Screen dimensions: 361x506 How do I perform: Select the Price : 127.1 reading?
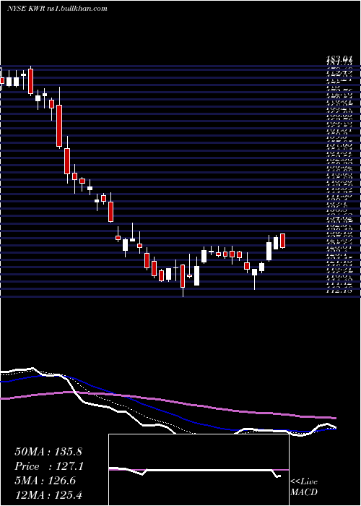point(48,466)
